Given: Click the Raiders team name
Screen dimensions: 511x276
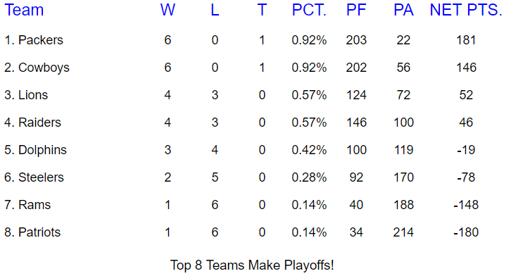Looking at the screenshot, I should 39,123.
